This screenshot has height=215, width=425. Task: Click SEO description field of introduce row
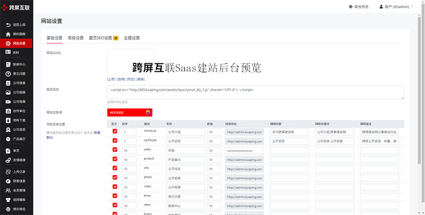pyautogui.click(x=379, y=132)
